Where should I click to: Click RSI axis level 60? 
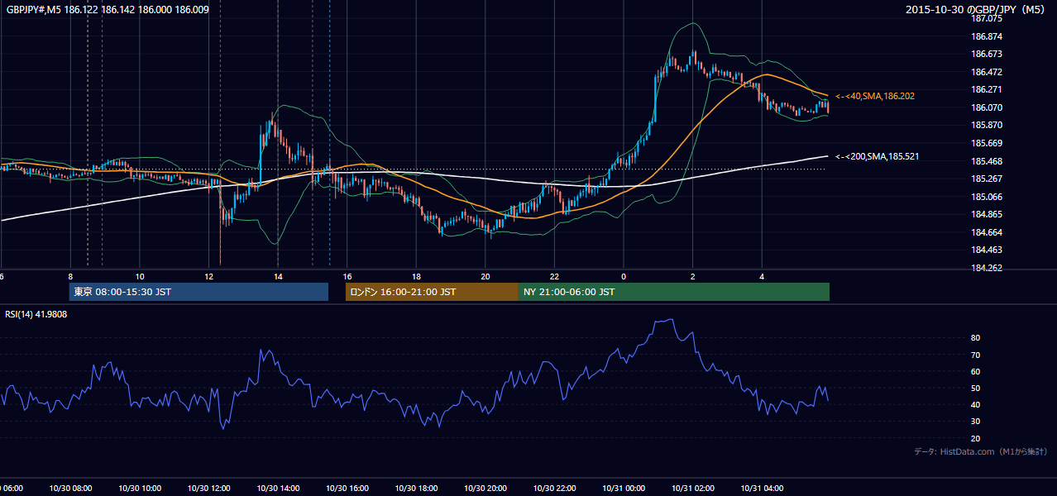pyautogui.click(x=976, y=371)
